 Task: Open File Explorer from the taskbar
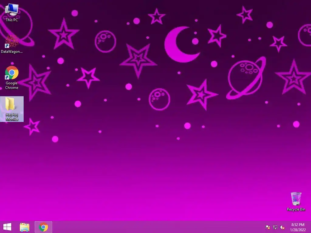[x=25, y=227]
